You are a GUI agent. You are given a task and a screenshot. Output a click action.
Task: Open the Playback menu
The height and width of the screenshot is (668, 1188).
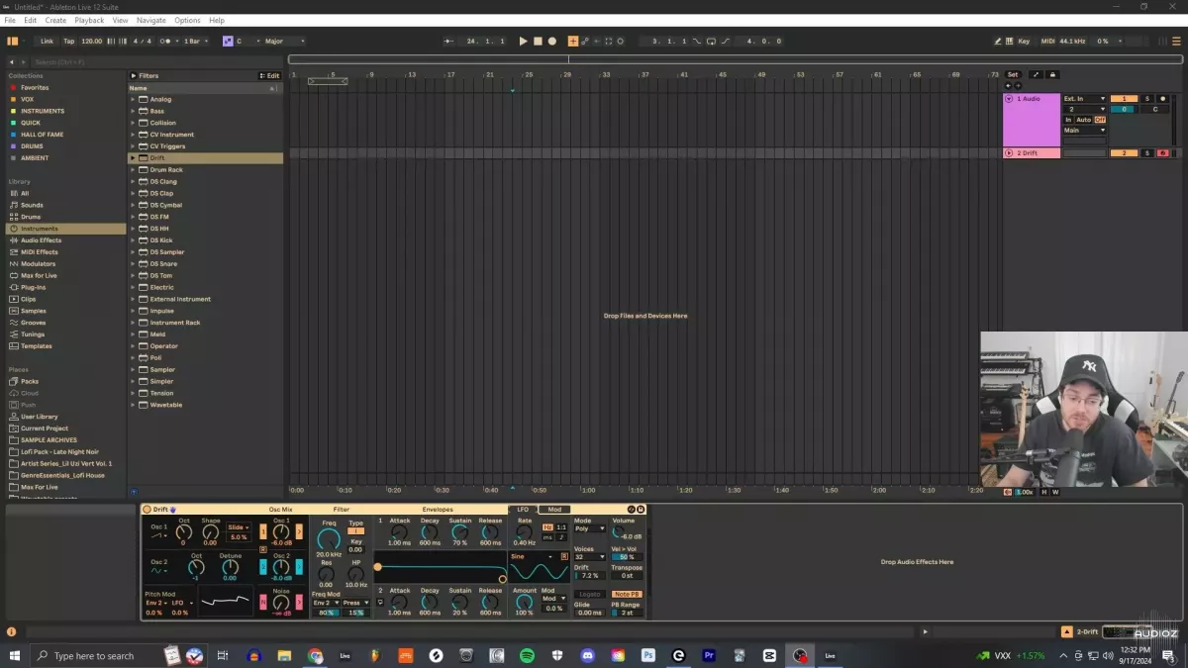[x=89, y=21]
